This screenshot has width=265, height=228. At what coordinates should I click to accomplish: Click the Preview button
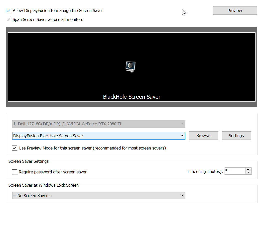tap(235, 10)
